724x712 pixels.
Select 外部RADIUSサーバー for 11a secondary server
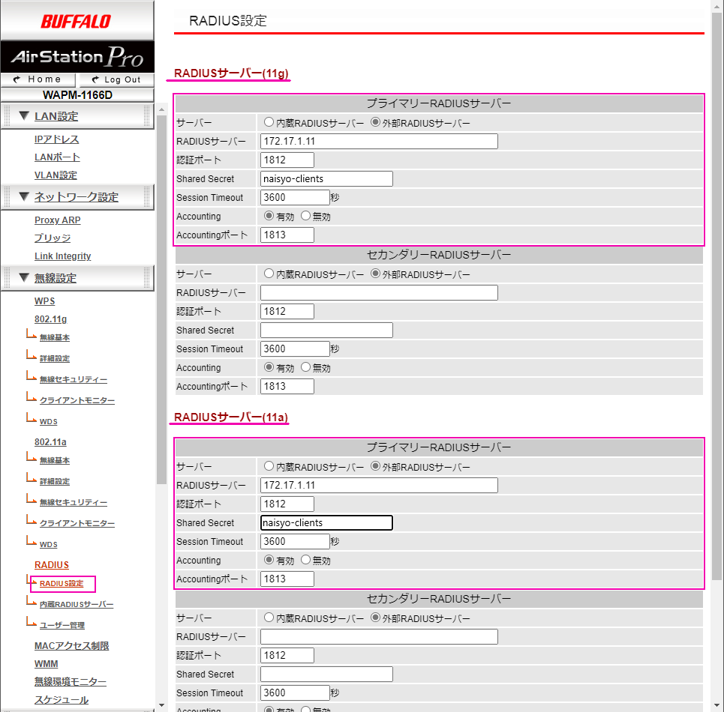tap(375, 618)
